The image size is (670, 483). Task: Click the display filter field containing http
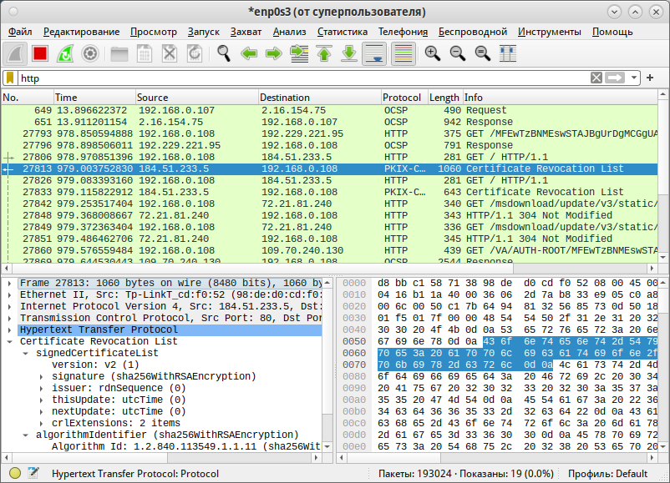click(303, 78)
